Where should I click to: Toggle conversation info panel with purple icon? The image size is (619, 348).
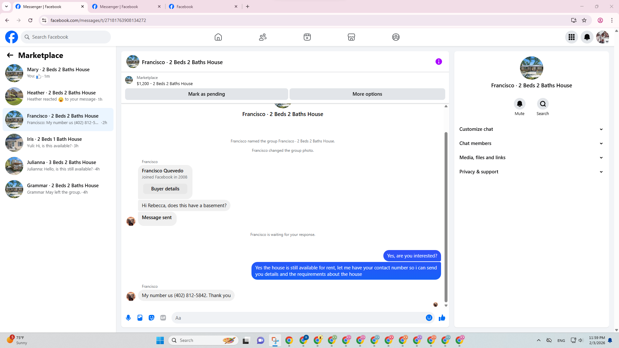pyautogui.click(x=438, y=62)
